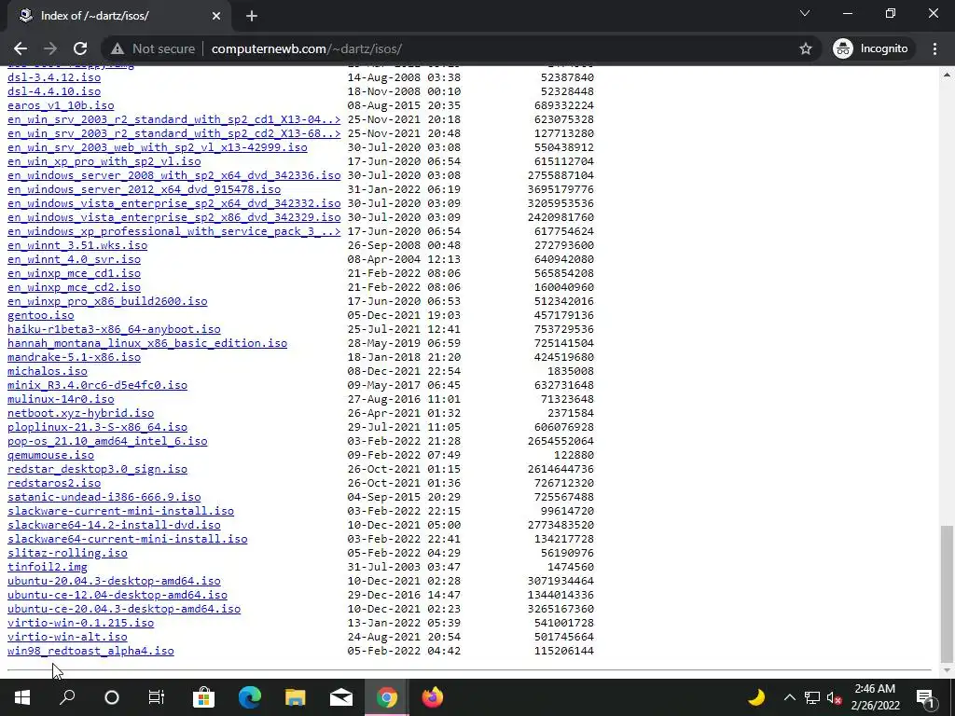Download en_winxp_mce_cd1.iso
The height and width of the screenshot is (716, 955).
pos(75,273)
